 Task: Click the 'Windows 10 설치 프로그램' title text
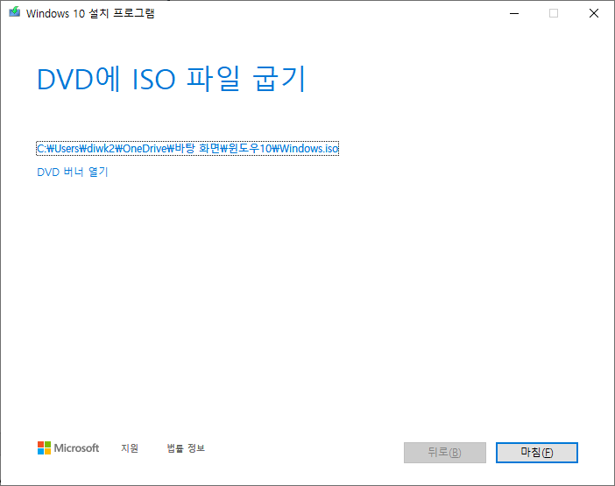[x=90, y=13]
